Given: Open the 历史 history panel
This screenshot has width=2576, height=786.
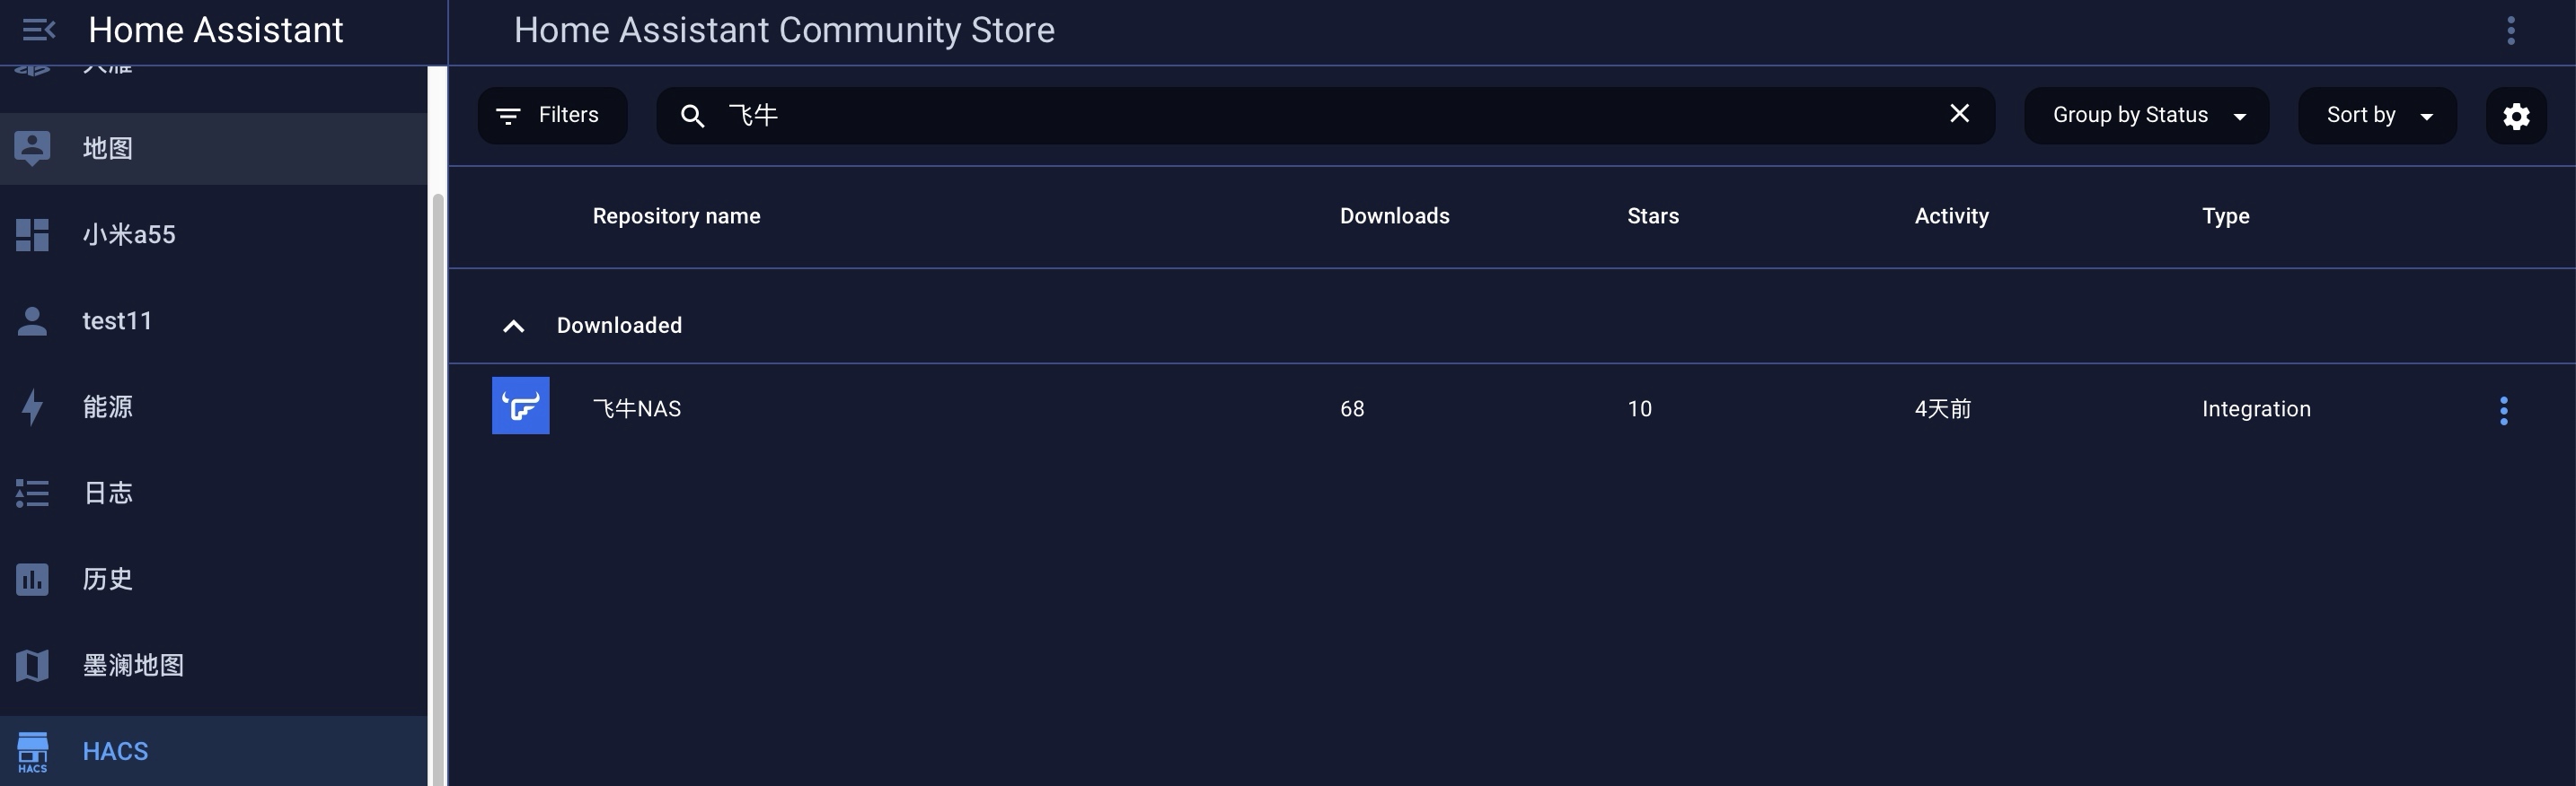Looking at the screenshot, I should coord(107,580).
